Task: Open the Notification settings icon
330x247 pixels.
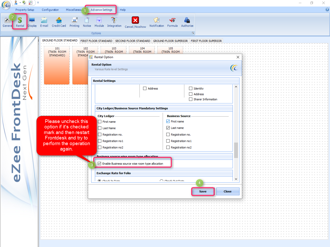Action: click(x=157, y=22)
